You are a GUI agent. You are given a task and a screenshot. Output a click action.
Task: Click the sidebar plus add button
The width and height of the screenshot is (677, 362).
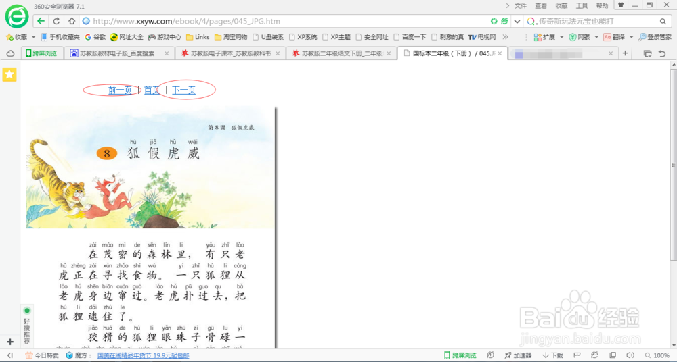[10, 342]
